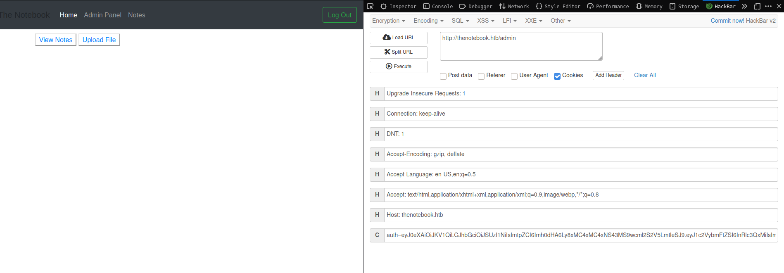The image size is (784, 273).
Task: Click Load URL cloud button
Action: tap(398, 38)
